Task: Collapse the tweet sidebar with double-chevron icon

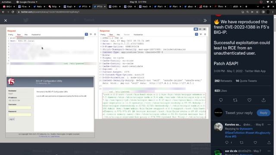Action: [205, 21]
